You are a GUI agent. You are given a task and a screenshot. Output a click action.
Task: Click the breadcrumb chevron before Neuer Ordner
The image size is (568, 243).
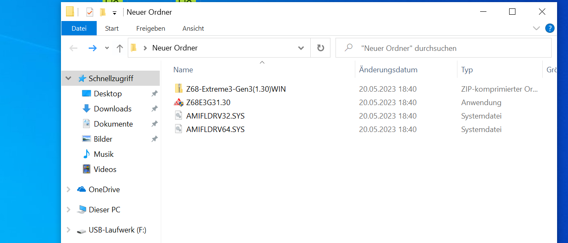pos(145,48)
